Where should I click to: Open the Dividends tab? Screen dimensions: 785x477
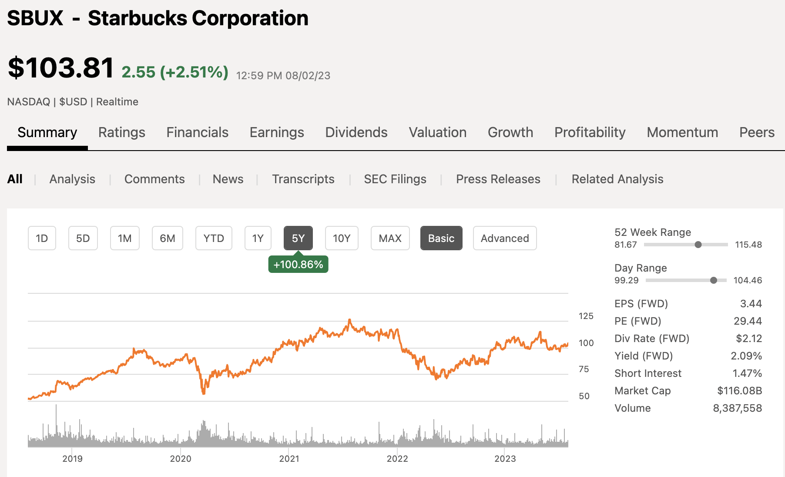click(356, 132)
